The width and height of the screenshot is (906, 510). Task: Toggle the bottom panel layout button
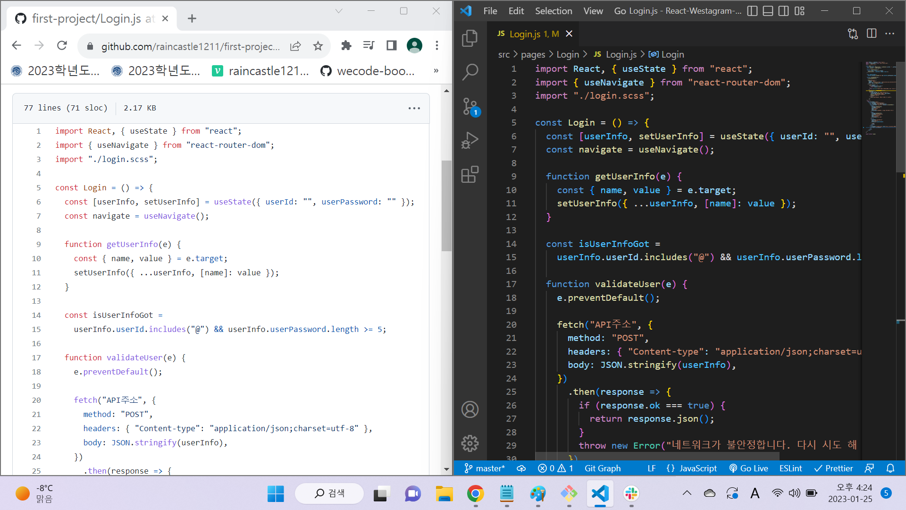coord(768,11)
